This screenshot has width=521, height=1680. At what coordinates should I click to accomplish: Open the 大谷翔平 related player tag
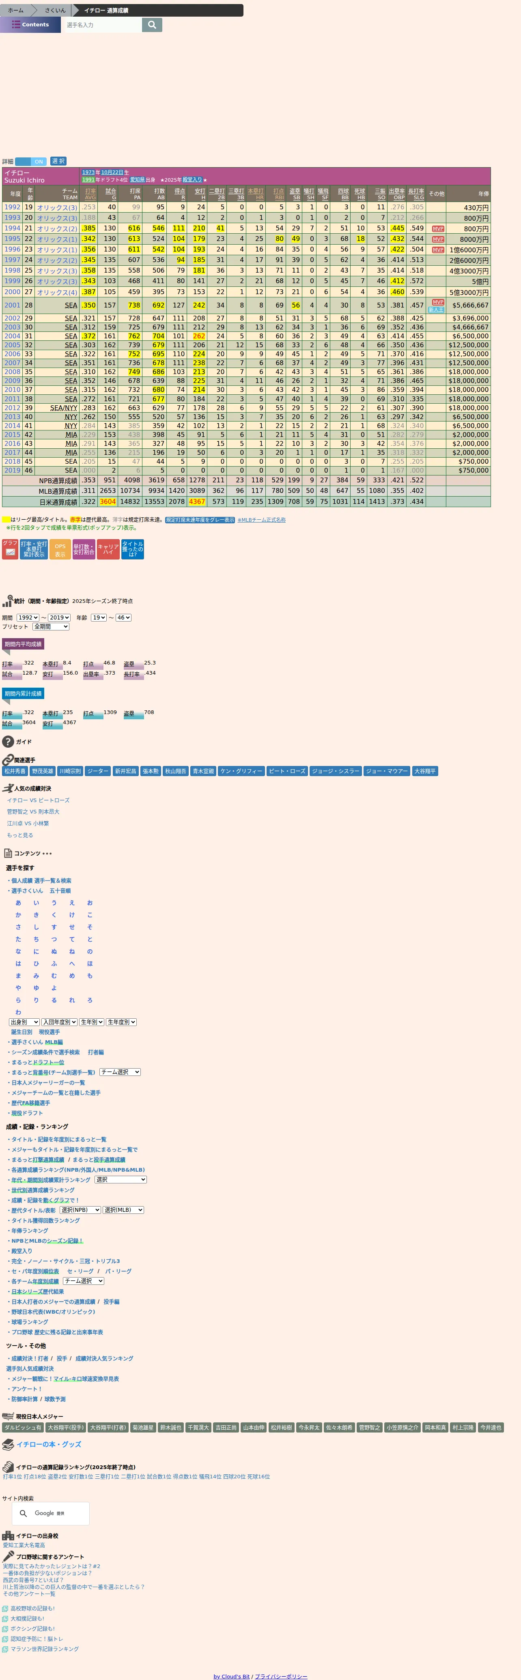[x=424, y=771]
